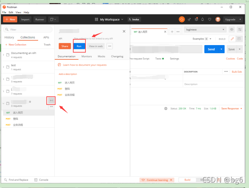The width and height of the screenshot is (249, 188).
Task: Click the Invite button
Action: (134, 19)
